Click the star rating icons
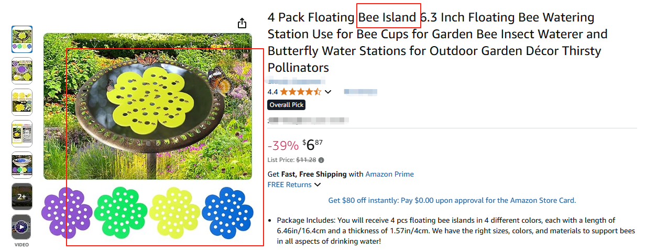The width and height of the screenshot is (645, 250). click(x=301, y=92)
